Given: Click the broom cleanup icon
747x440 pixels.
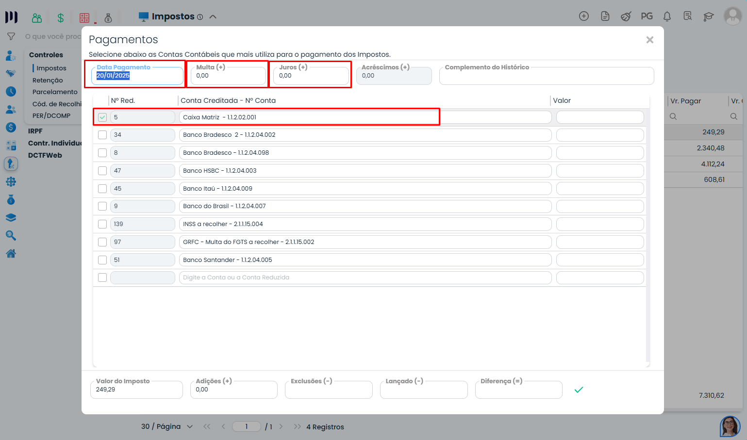Looking at the screenshot, I should coord(626,16).
